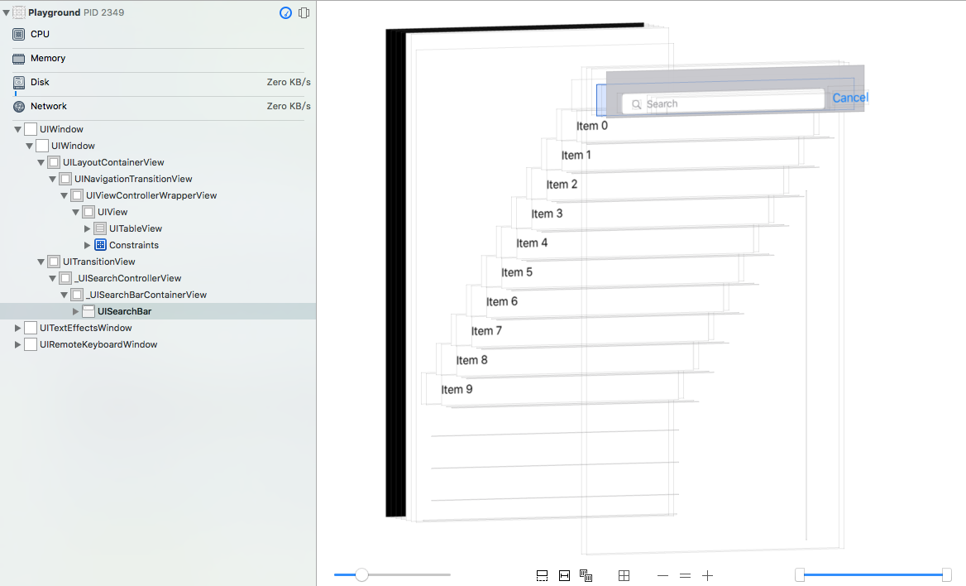Click the blue Constraints icon in the tree
The height and width of the screenshot is (586, 966).
pos(100,245)
